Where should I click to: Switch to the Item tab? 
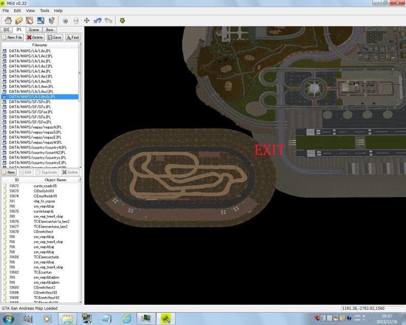[x=49, y=30]
